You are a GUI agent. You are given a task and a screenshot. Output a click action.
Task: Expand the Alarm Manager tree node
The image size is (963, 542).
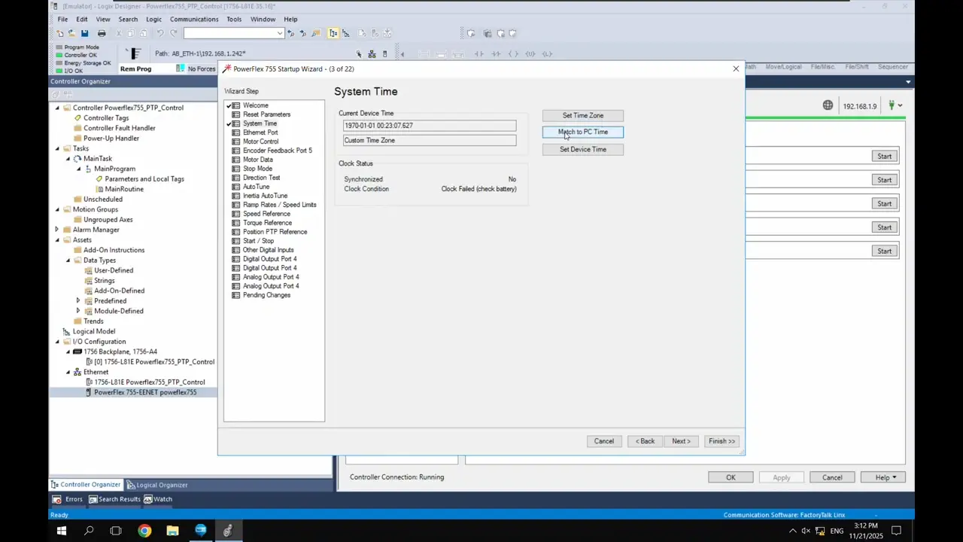(57, 230)
